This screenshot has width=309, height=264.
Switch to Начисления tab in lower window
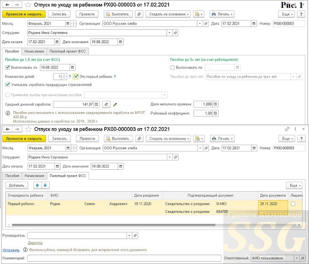(35, 175)
